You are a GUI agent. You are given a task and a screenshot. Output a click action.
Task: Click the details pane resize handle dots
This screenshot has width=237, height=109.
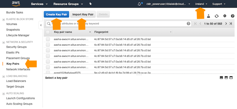pos(139,75)
